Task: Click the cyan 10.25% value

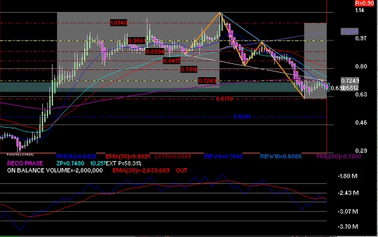Action: [98, 164]
